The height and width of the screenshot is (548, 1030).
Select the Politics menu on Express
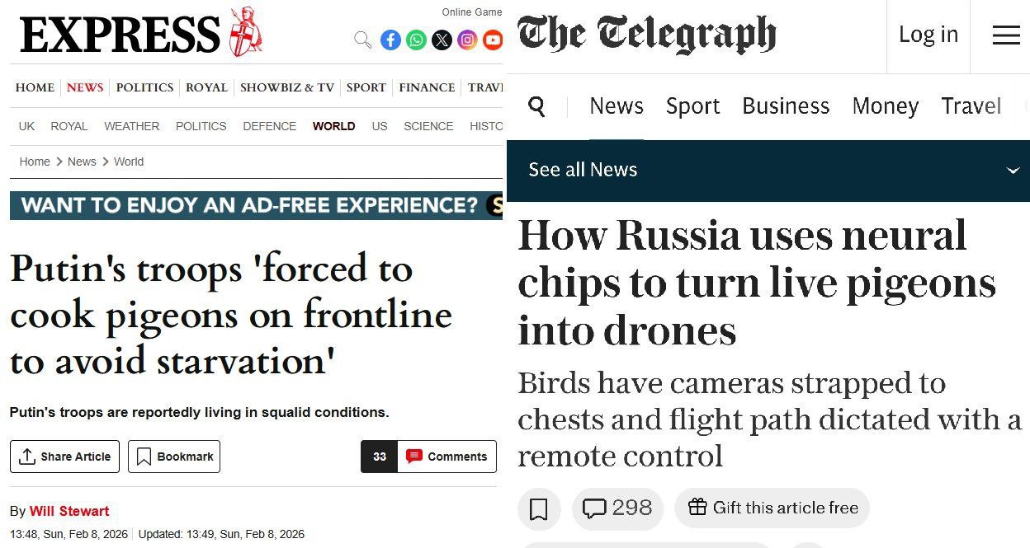[x=144, y=87]
